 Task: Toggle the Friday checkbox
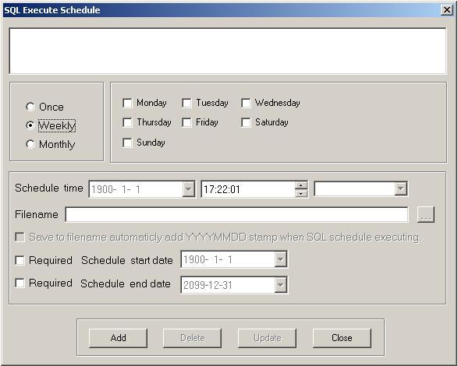point(186,122)
